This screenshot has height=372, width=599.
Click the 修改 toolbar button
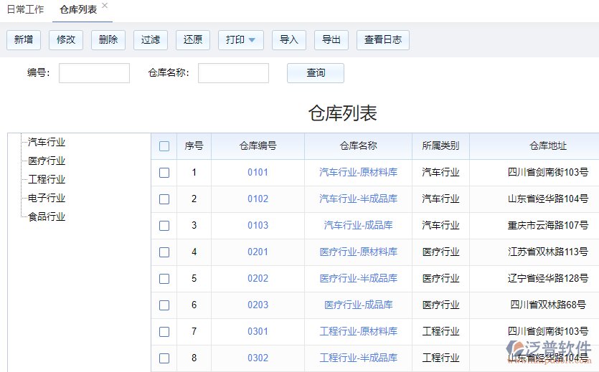[x=66, y=40]
